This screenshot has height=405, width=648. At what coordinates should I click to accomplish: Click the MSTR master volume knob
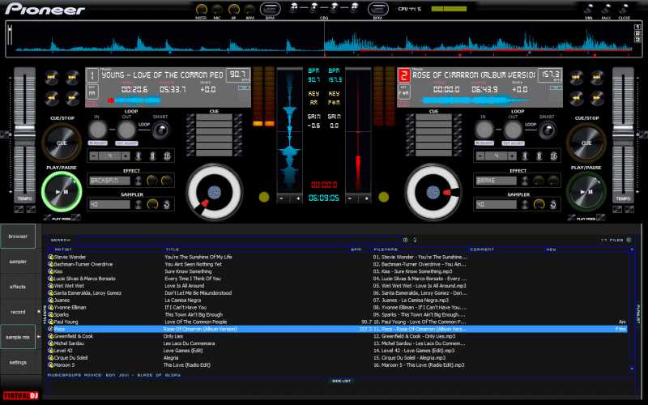tap(201, 9)
